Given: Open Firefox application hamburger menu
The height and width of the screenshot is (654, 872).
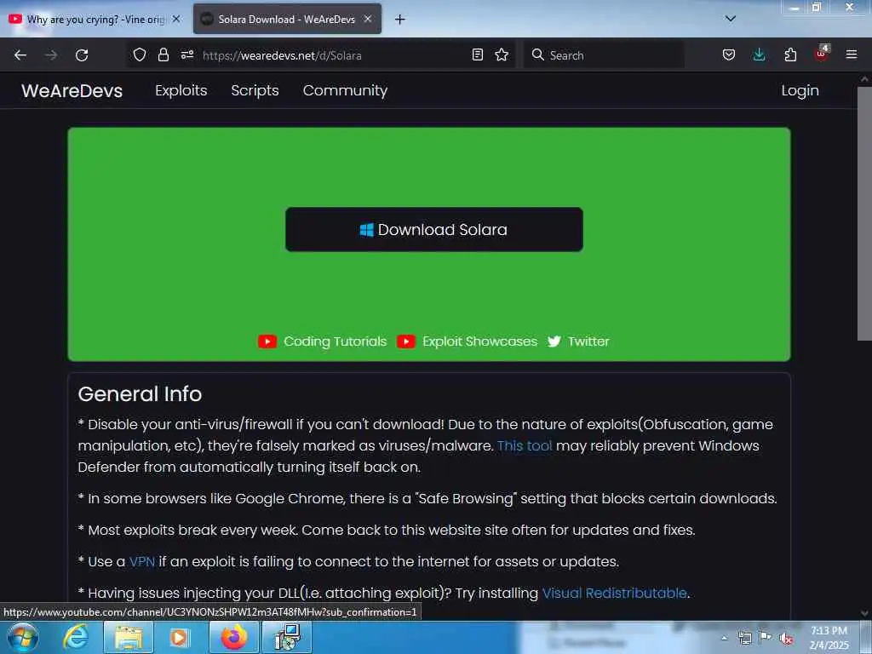Looking at the screenshot, I should click(852, 55).
